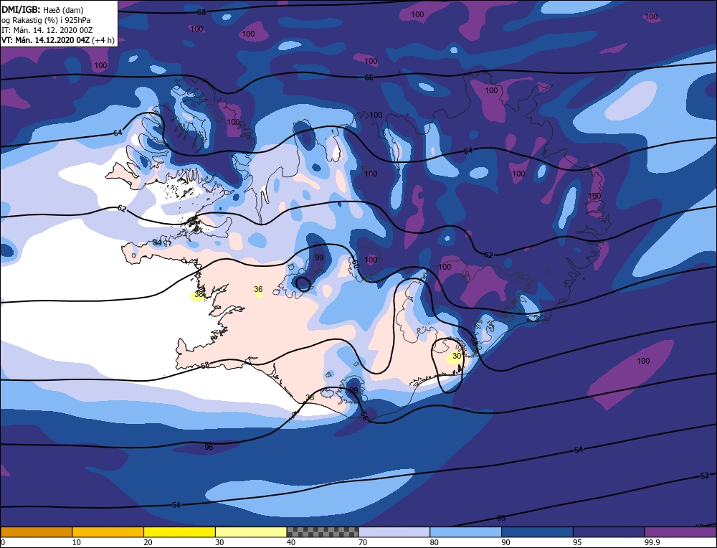Click the lavender 70–80 legend swatch
The width and height of the screenshot is (717, 548).
[394, 532]
